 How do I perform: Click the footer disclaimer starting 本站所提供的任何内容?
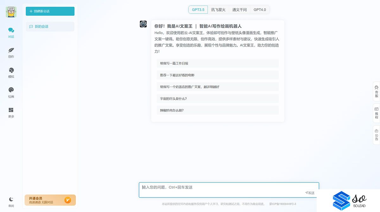click(213, 204)
